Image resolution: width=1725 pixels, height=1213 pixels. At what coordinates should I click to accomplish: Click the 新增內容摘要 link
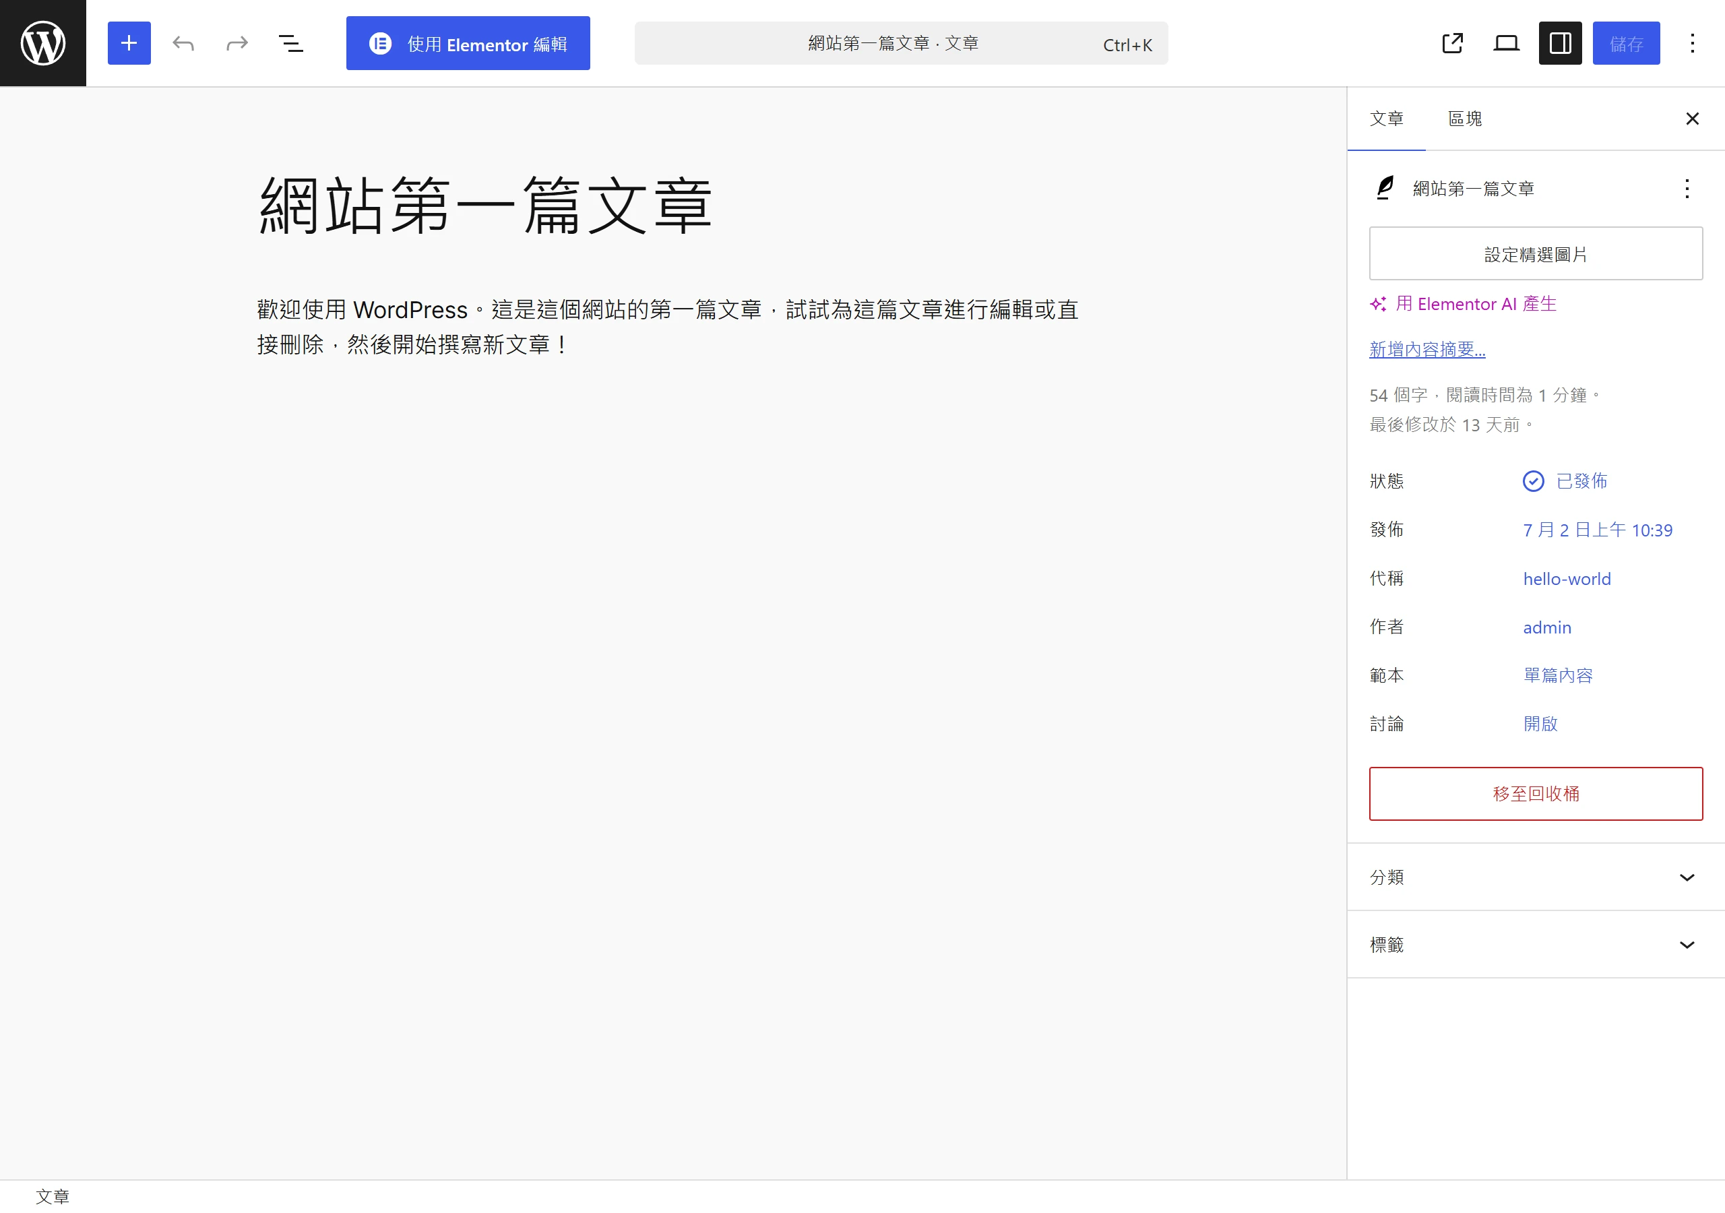1427,348
